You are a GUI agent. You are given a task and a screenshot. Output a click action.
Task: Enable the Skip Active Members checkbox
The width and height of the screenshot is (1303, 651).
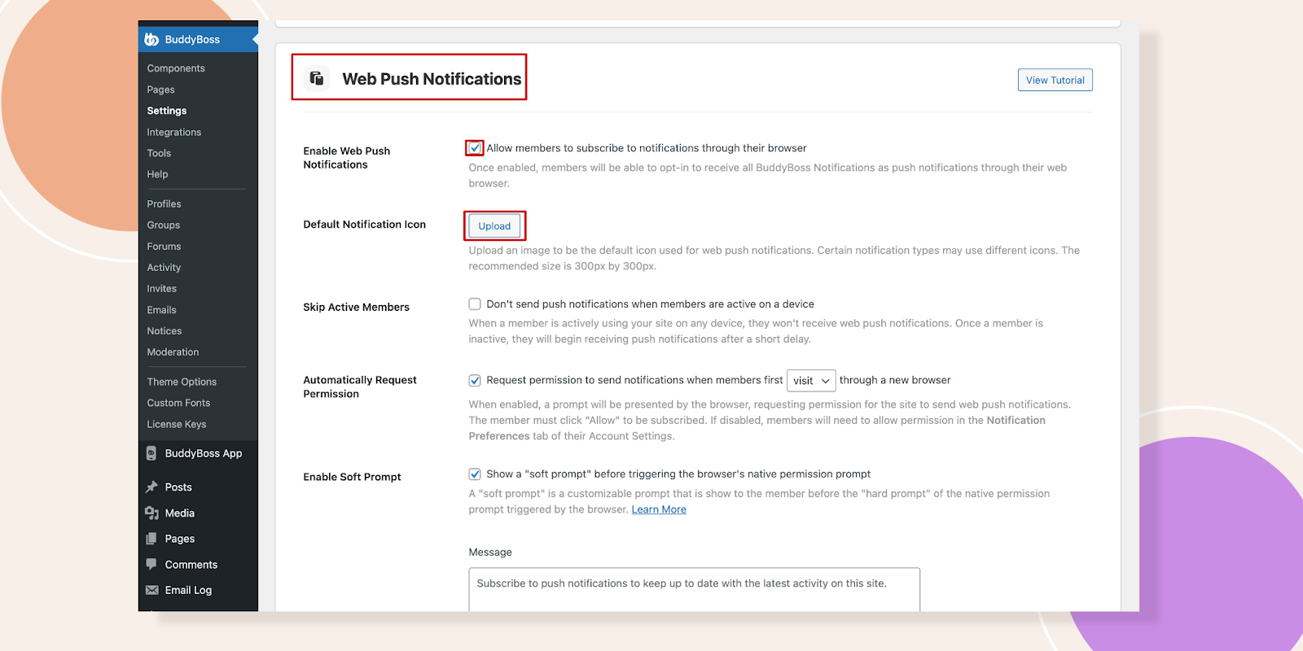click(475, 304)
